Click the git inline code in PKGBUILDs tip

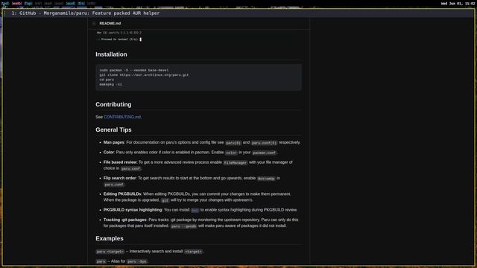[165, 200]
